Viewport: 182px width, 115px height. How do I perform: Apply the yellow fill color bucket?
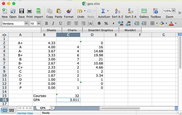click(162, 23)
